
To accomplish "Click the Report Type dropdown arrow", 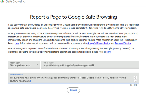I will click(x=37, y=64).
